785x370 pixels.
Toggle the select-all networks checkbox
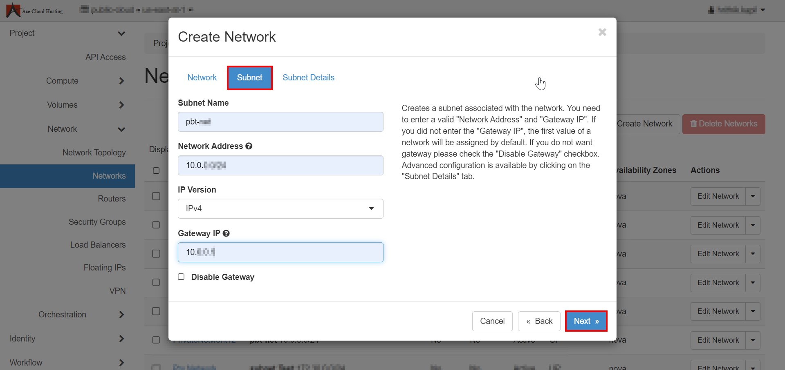156,171
